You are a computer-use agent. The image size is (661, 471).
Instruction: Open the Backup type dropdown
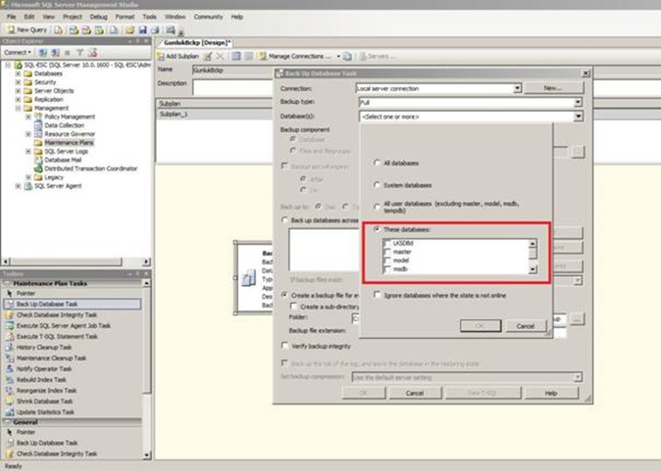[578, 102]
